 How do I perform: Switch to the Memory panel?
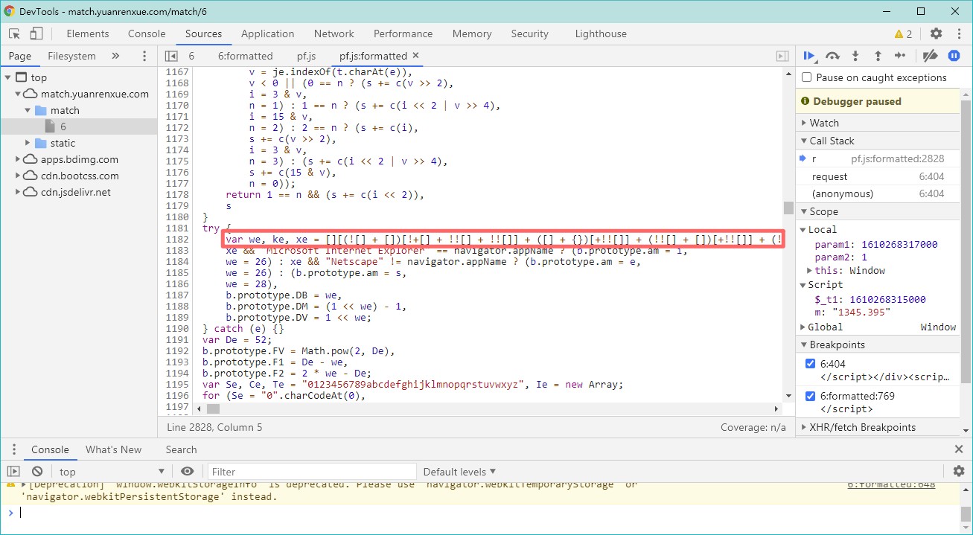[471, 33]
